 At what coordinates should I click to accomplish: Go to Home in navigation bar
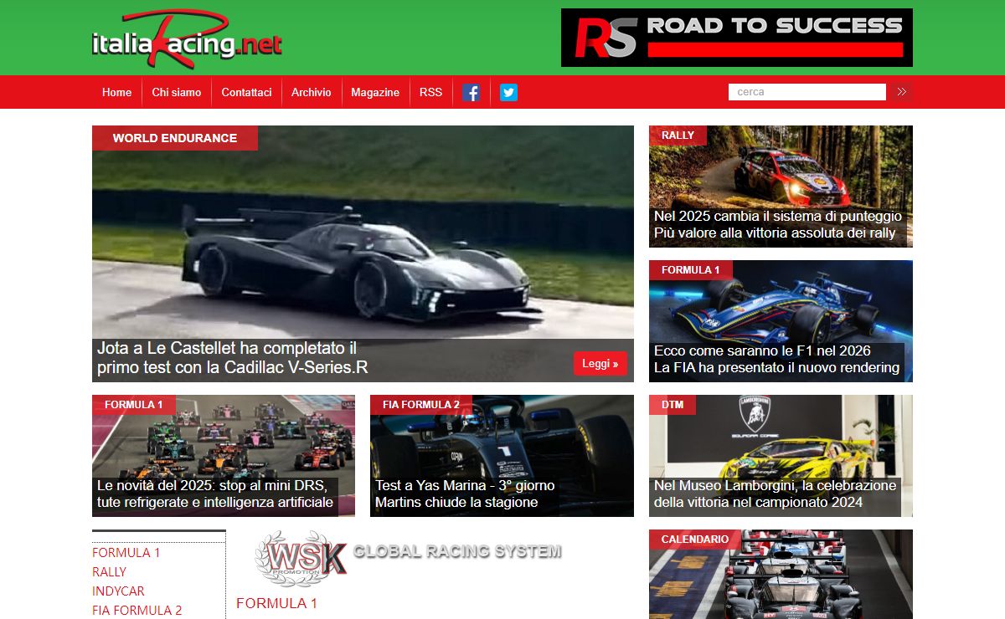pos(116,93)
